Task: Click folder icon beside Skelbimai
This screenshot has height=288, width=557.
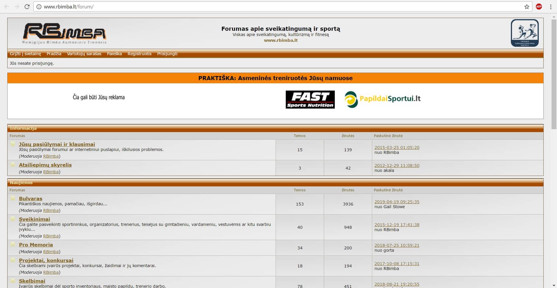Action: coord(13,280)
